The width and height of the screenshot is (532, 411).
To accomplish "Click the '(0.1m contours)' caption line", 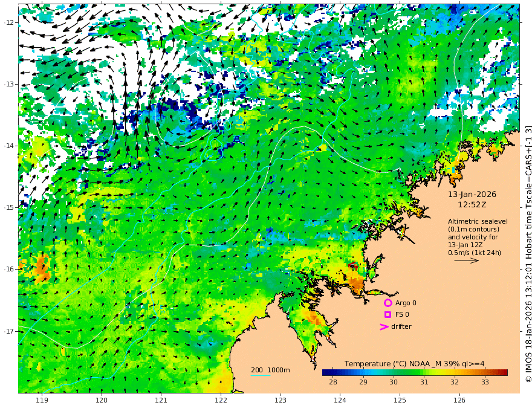I will click(x=473, y=229).
